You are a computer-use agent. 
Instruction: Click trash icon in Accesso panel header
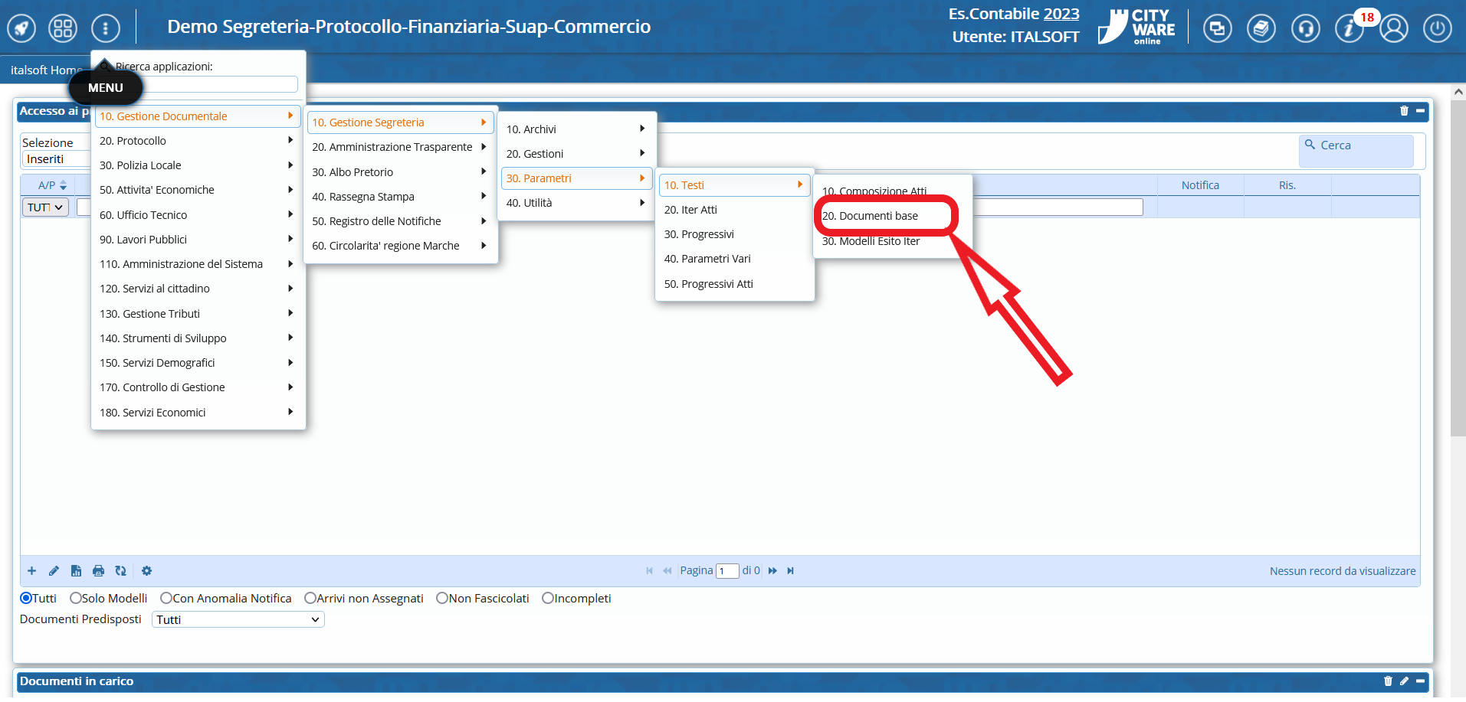[x=1404, y=111]
